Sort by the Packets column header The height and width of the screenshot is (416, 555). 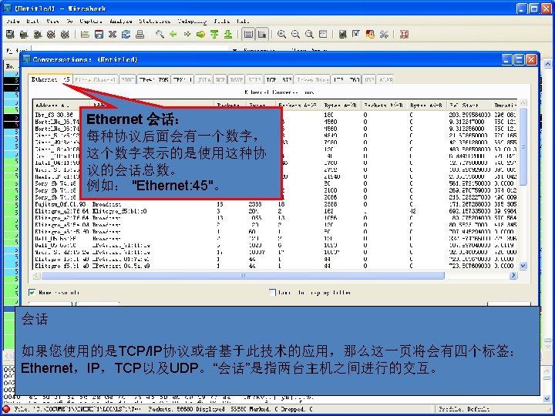pyautogui.click(x=230, y=105)
